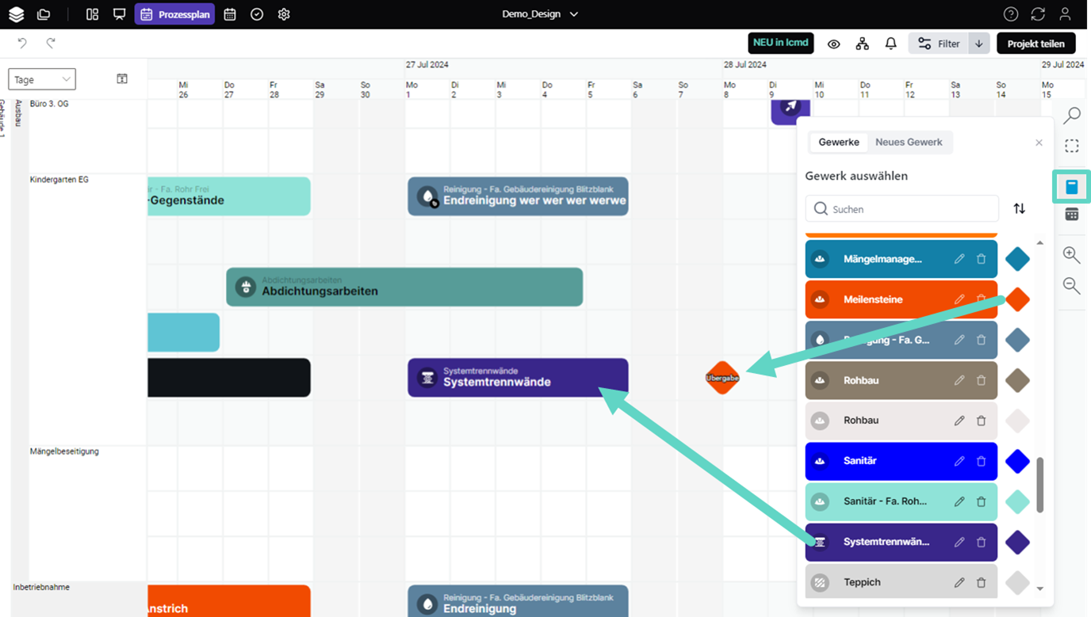Edit the Meilensteine trade with pencil
This screenshot has width=1091, height=617.
(x=959, y=299)
